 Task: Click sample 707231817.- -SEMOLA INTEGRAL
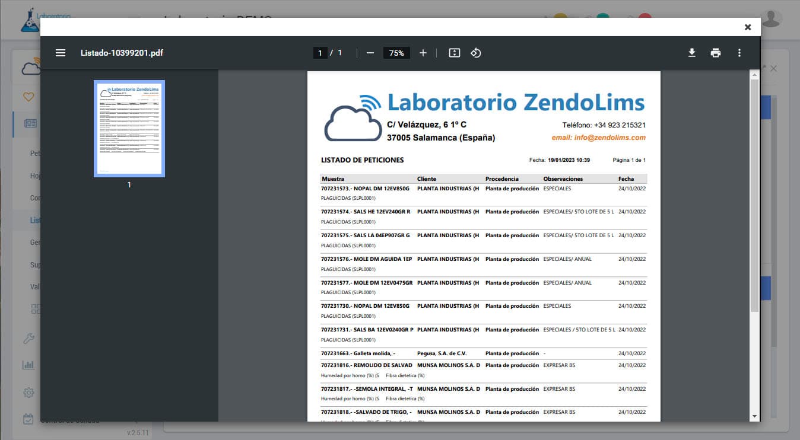[x=367, y=389]
